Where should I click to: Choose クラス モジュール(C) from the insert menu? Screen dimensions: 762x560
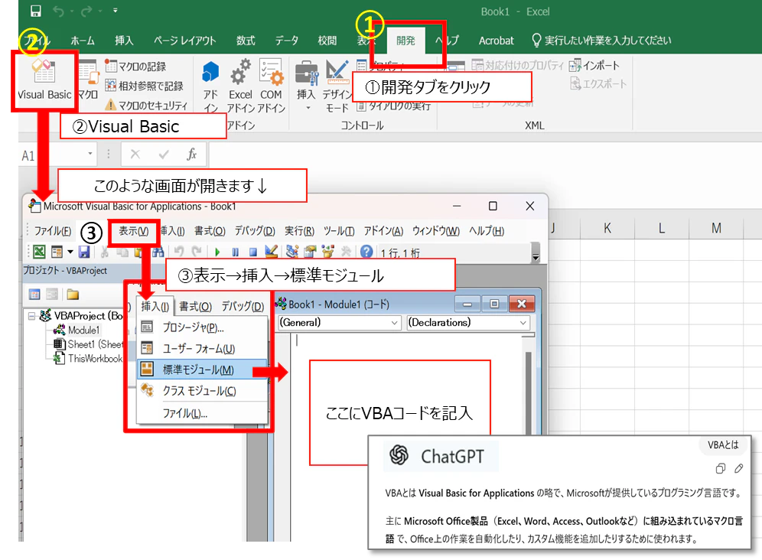point(202,391)
